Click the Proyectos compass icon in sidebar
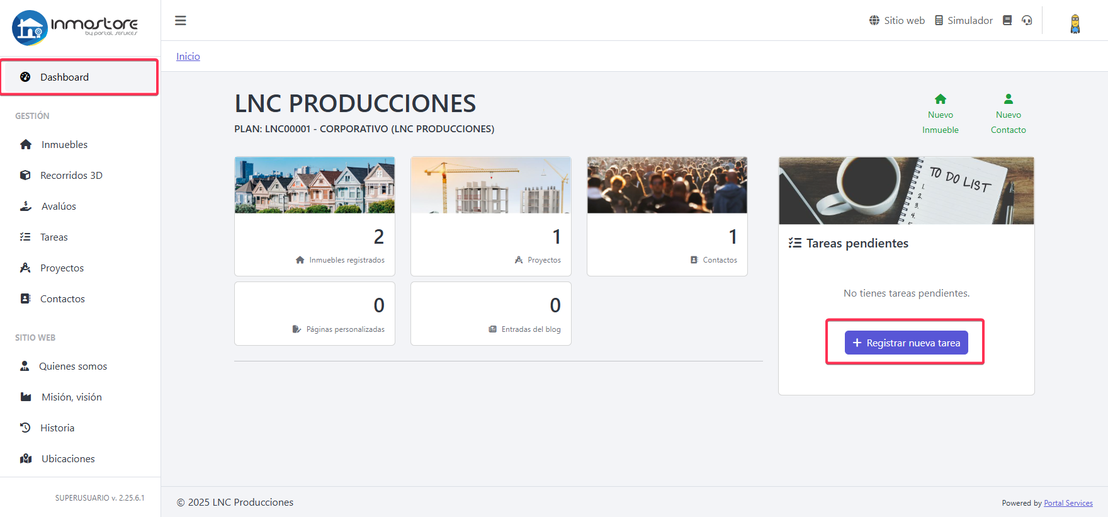1108x517 pixels. pyautogui.click(x=25, y=268)
